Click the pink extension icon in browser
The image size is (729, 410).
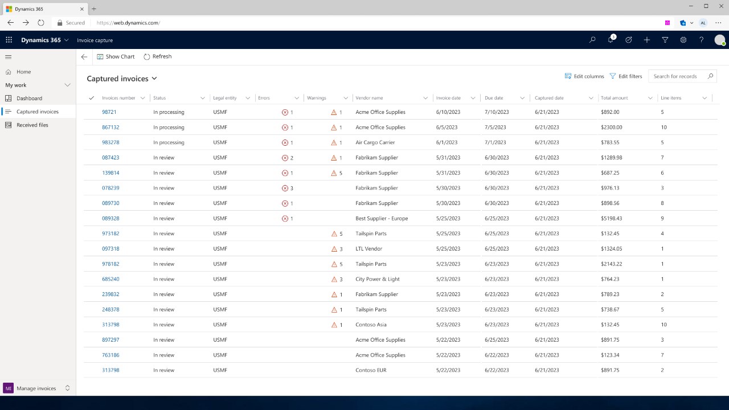coord(667,23)
